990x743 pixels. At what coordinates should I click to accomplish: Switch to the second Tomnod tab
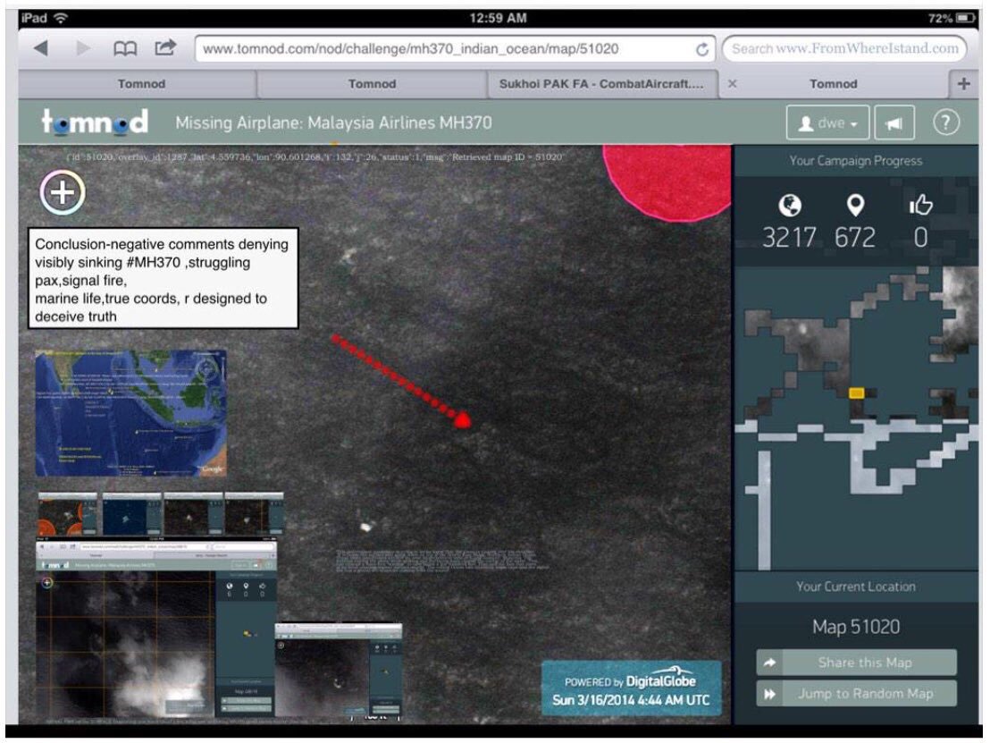tap(372, 84)
